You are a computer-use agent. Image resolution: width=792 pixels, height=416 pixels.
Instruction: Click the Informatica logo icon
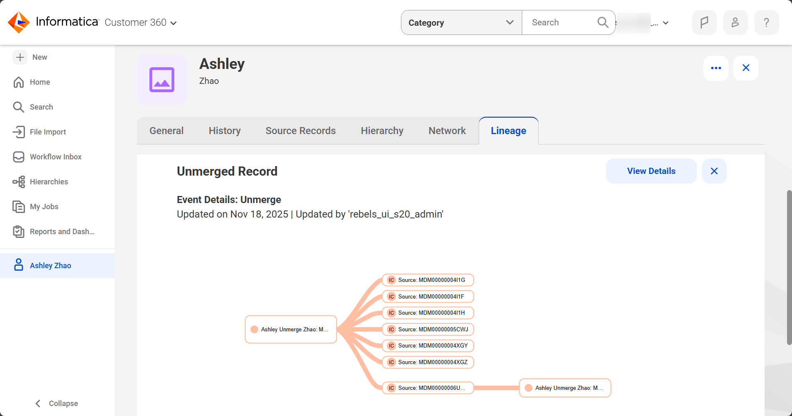pos(19,22)
